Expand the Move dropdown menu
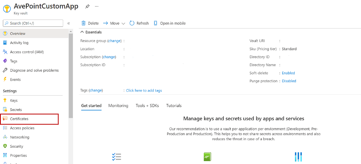Viewport: 361px width, 164px height. click(123, 24)
